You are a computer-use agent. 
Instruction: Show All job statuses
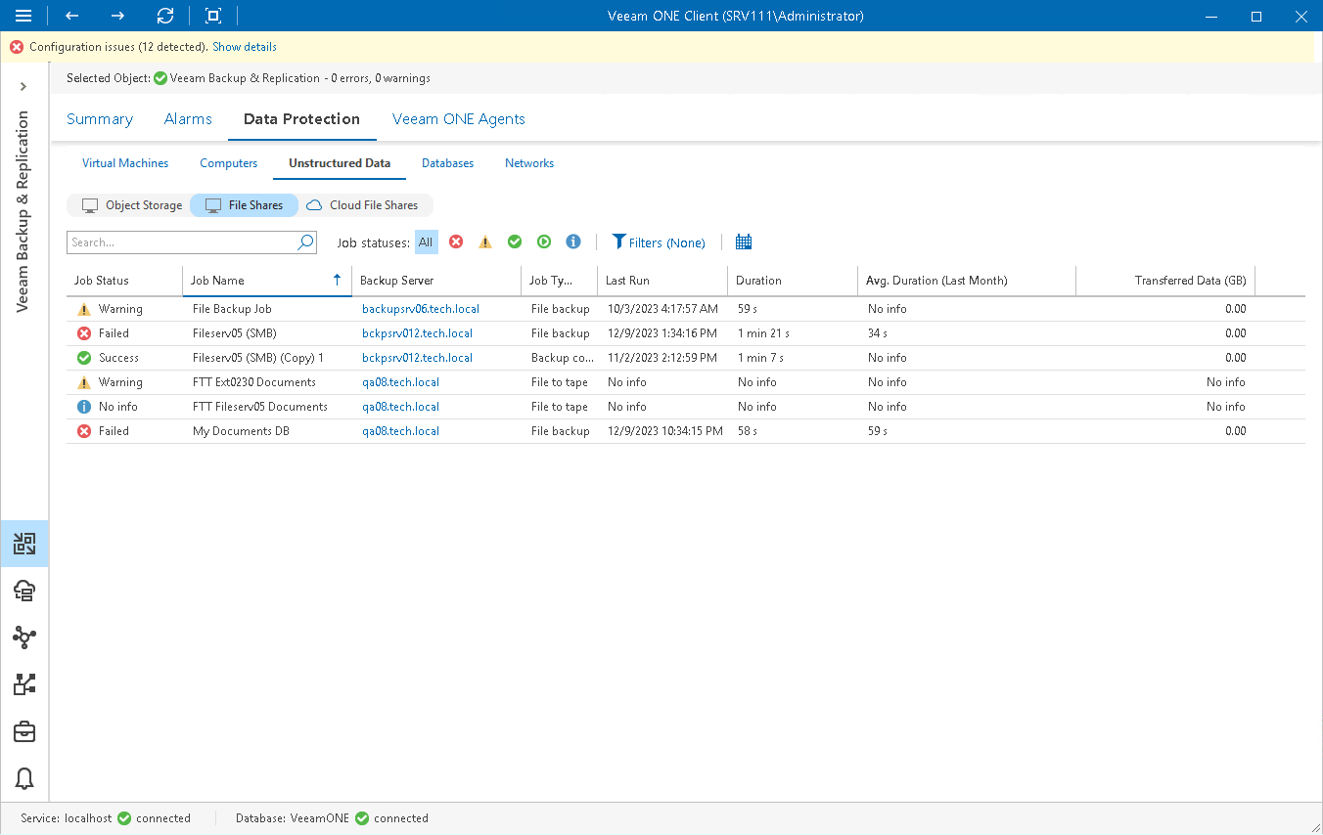[x=426, y=242]
